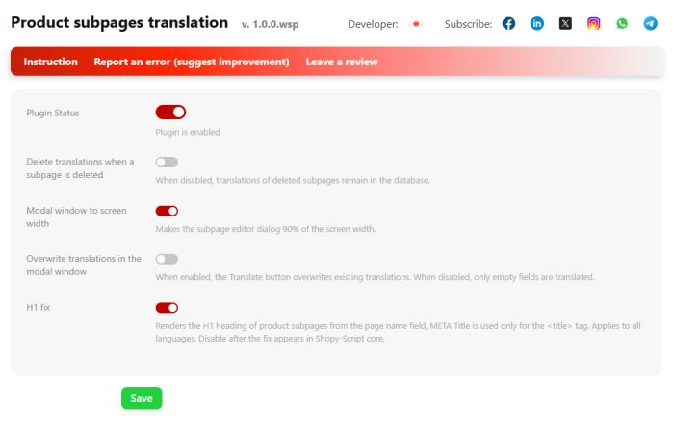The width and height of the screenshot is (674, 431).
Task: Enable Delete translations when subpage deleted
Action: pos(167,163)
